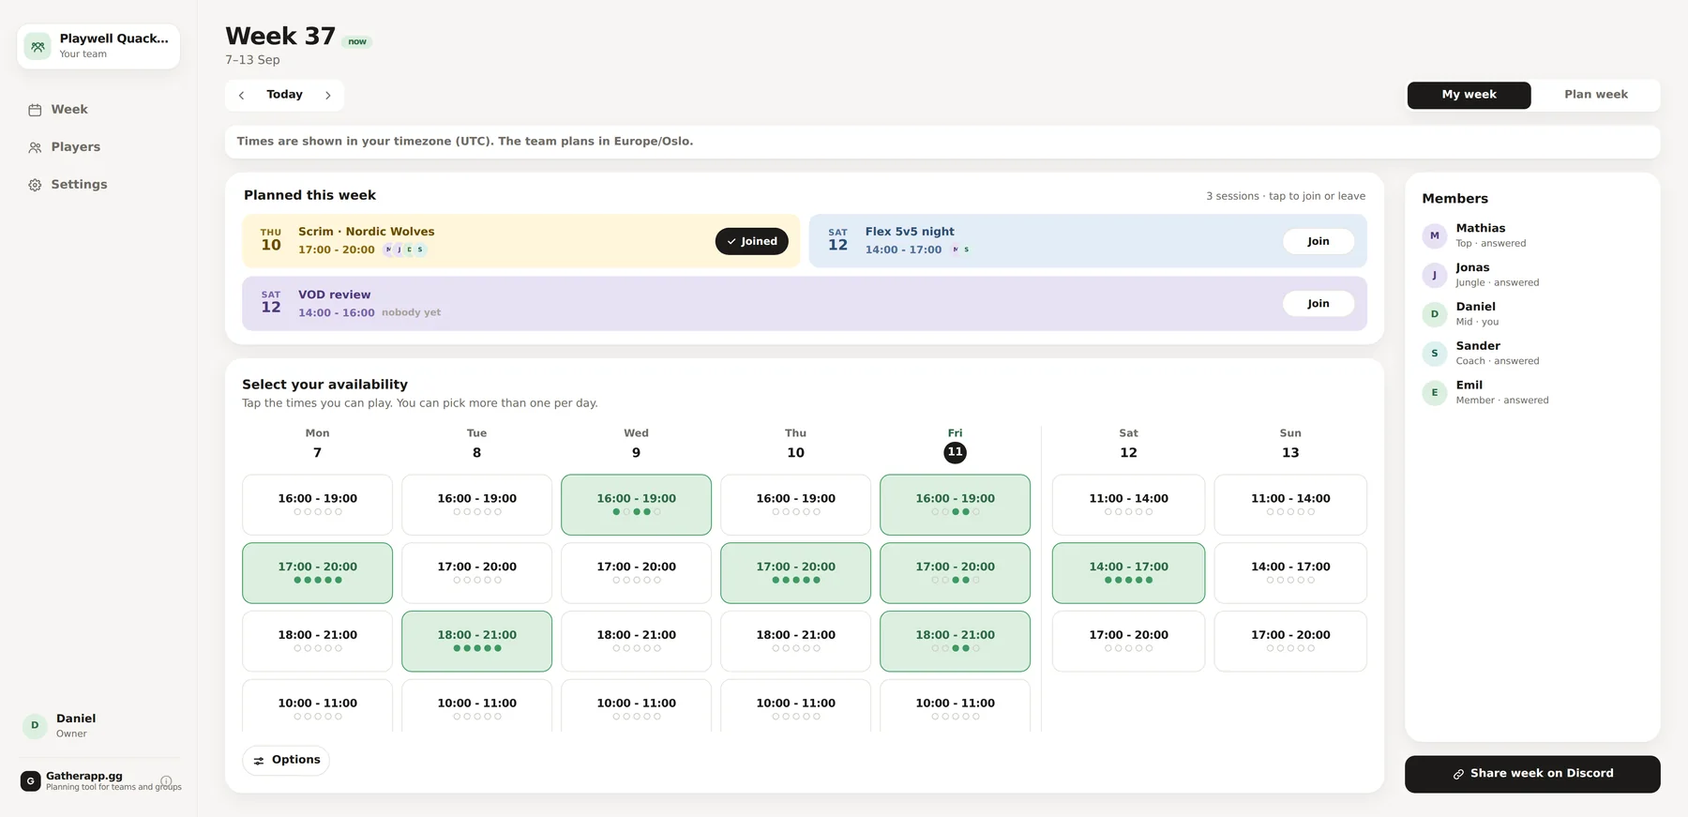
Task: Toggle Friday 18:00 - 21:00 availability slot
Action: [955, 642]
